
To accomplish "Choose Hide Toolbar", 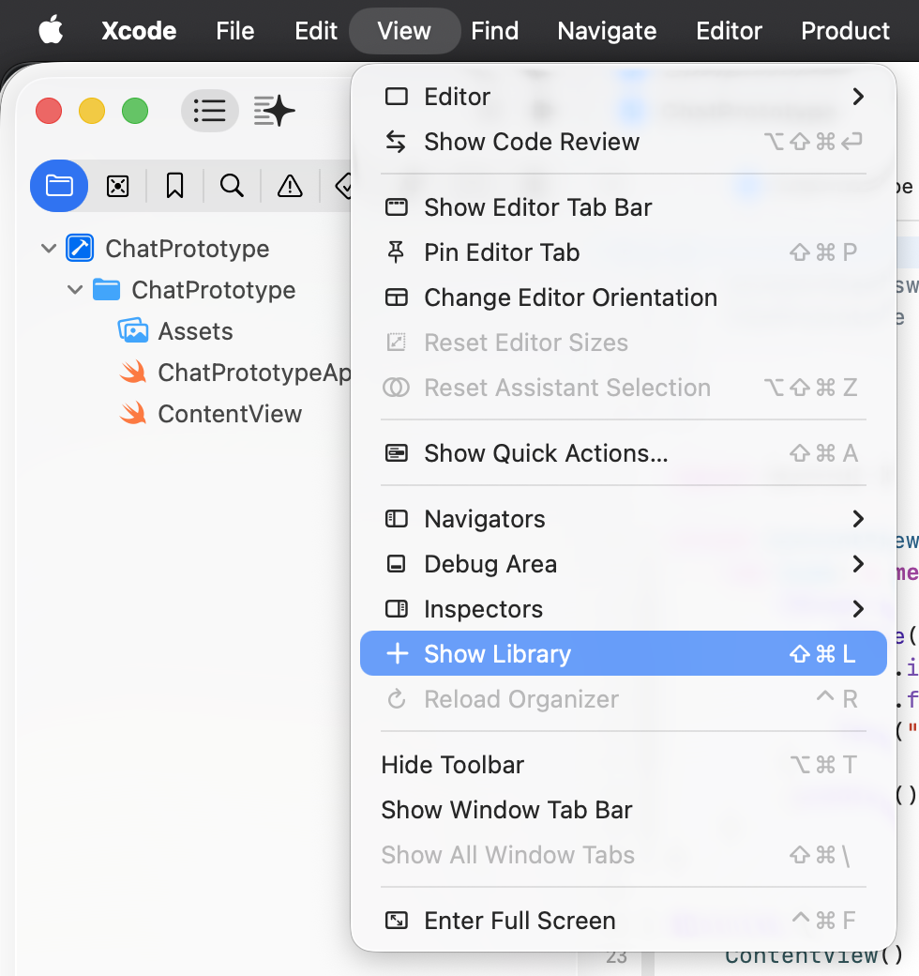I will [624, 764].
